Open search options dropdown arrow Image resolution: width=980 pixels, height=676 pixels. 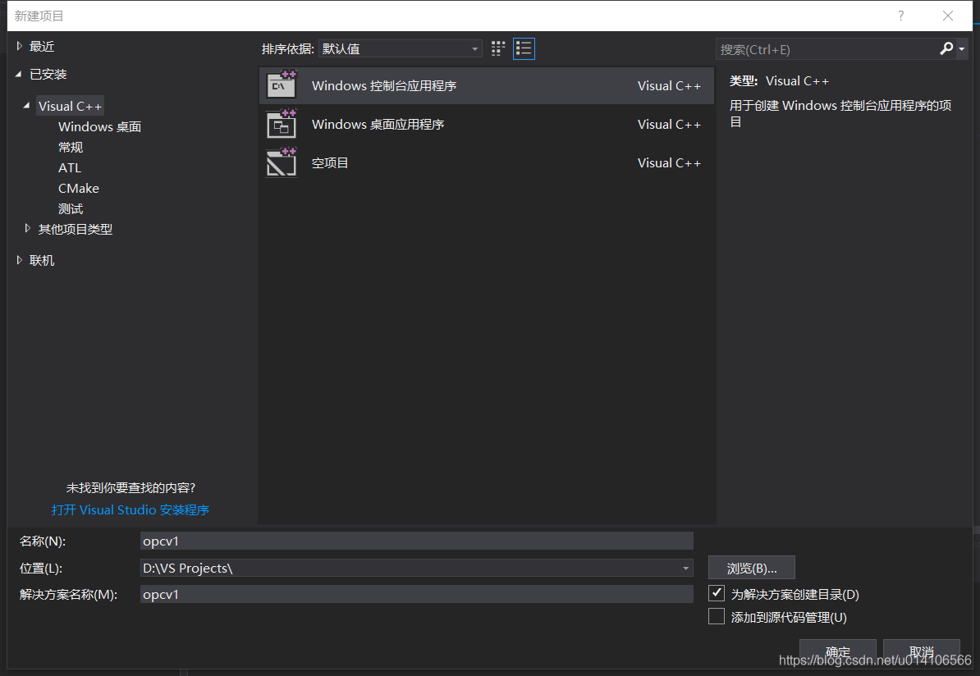tap(962, 48)
